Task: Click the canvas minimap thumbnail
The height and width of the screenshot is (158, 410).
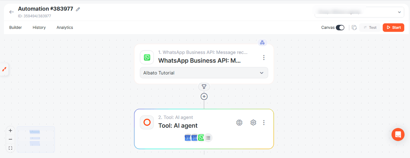Action: [36, 139]
